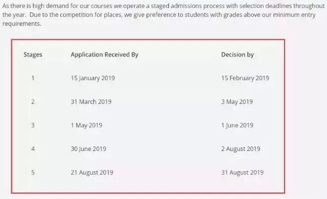This screenshot has height=199, width=327.
Task: Click stage number 4 cell
Action: click(33, 149)
